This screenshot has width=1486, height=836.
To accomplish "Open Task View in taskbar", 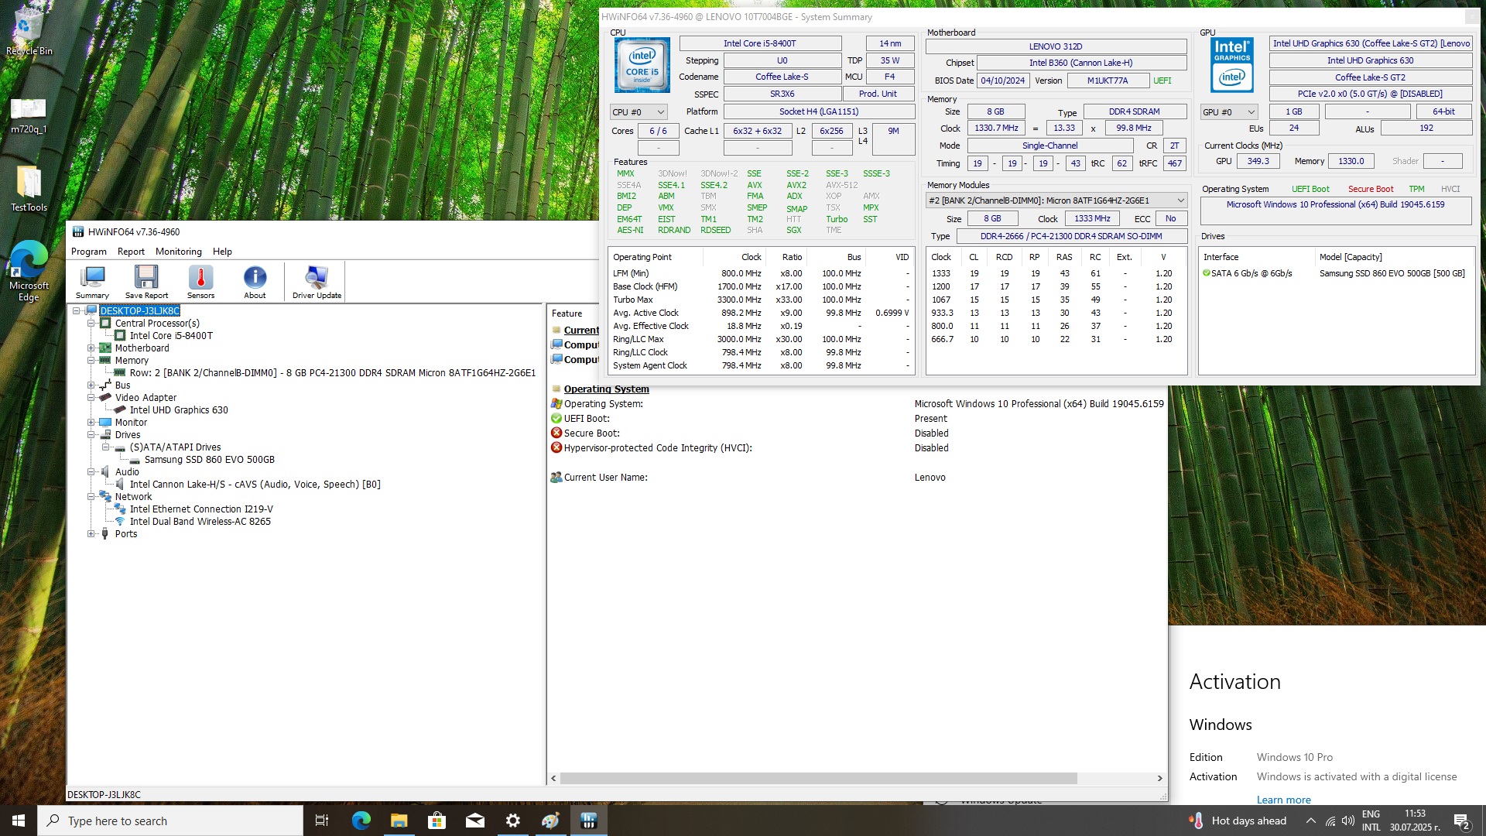I will (322, 821).
